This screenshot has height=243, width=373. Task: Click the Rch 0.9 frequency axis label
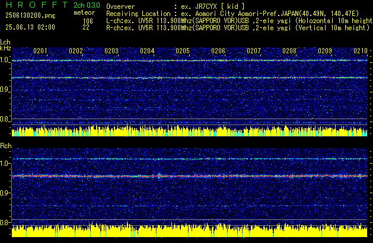click(5, 193)
